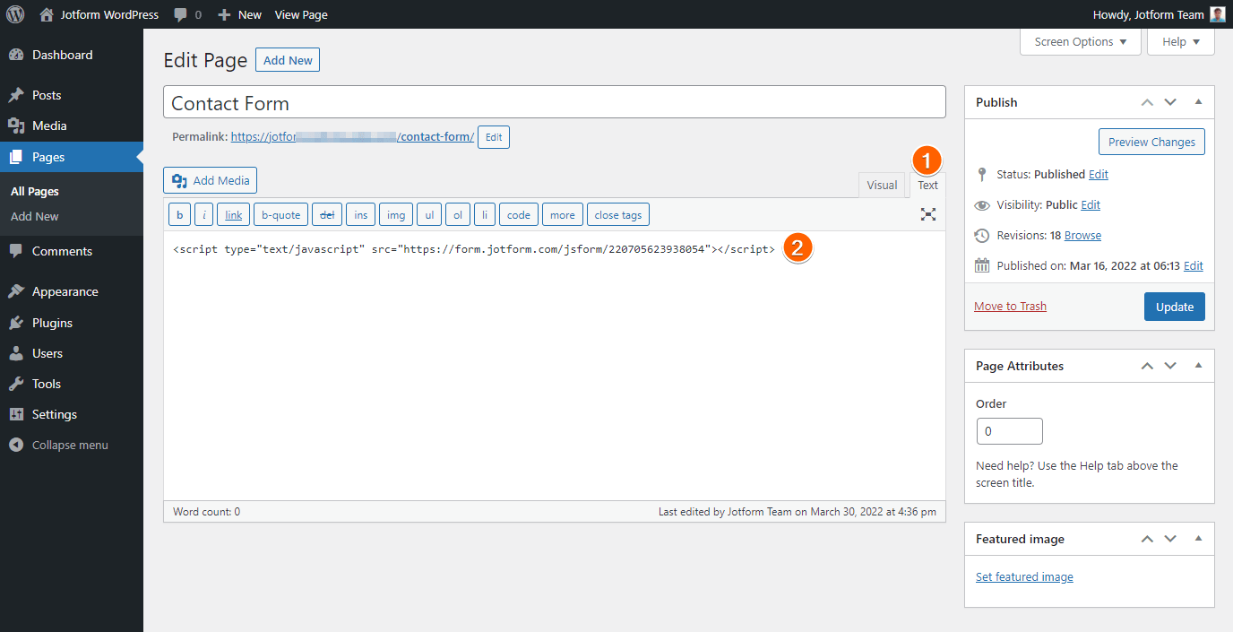Click the Order number field
The width and height of the screenshot is (1233, 632).
pyautogui.click(x=1010, y=431)
